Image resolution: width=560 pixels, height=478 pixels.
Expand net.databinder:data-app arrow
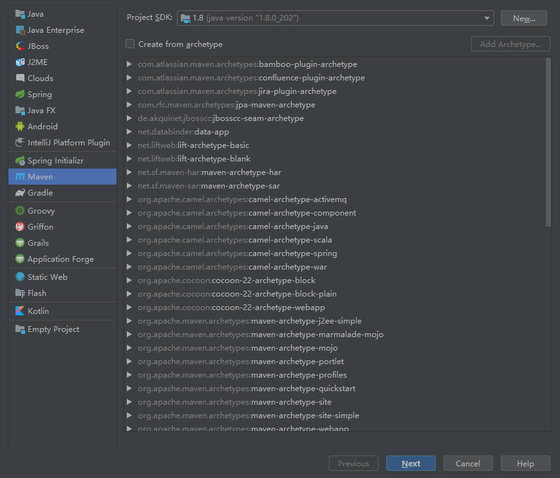pos(129,132)
